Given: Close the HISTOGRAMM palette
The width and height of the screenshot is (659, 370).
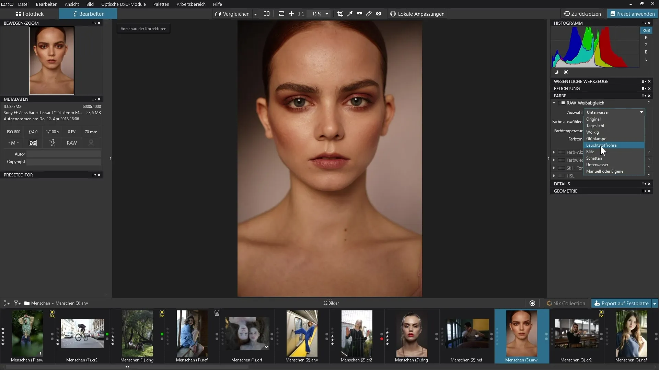Looking at the screenshot, I should [649, 23].
